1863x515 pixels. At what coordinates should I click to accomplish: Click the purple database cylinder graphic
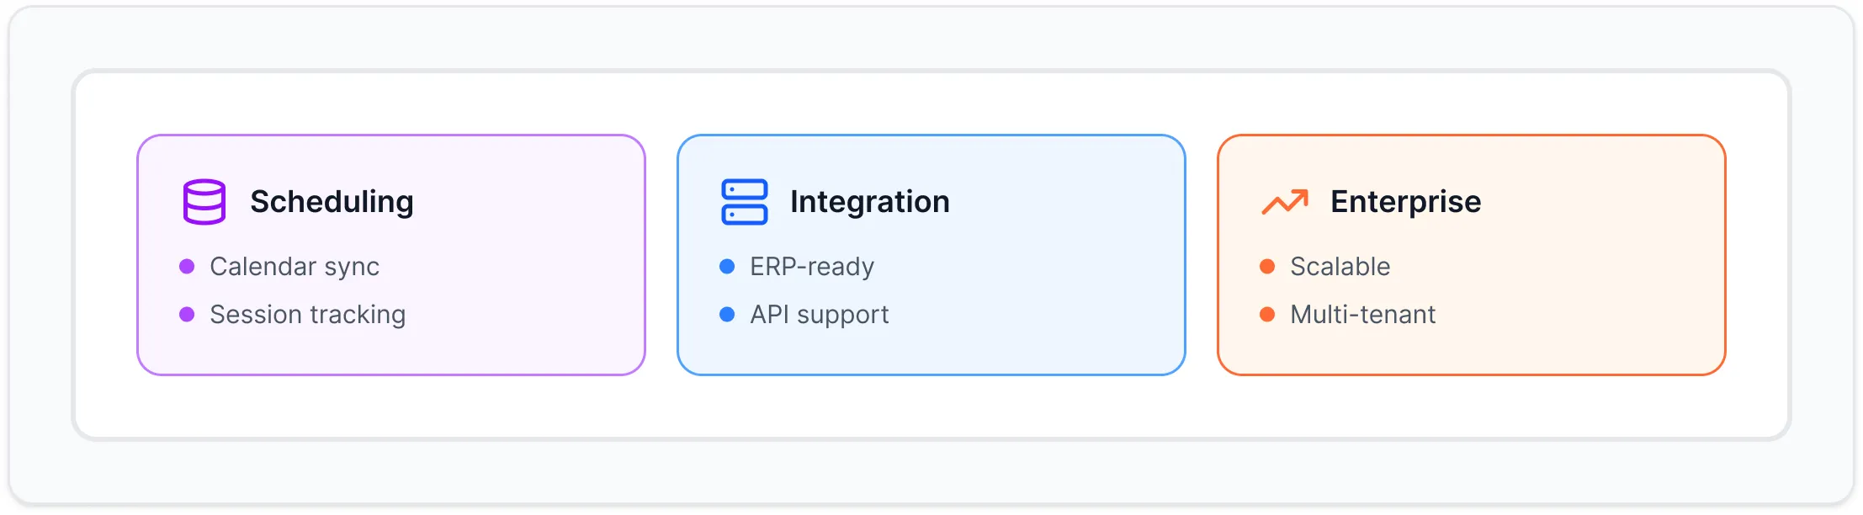tap(204, 202)
